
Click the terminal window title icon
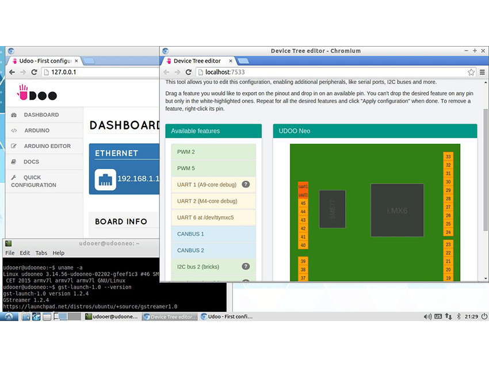[x=9, y=243]
